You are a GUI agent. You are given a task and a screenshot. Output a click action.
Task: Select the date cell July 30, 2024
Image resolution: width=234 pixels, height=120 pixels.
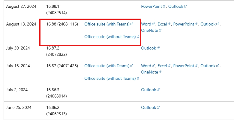18,48
